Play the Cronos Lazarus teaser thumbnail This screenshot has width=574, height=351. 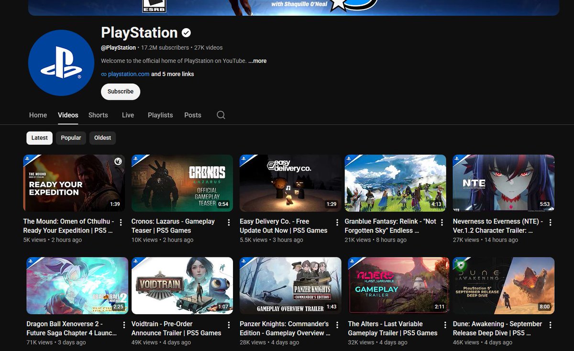182,183
